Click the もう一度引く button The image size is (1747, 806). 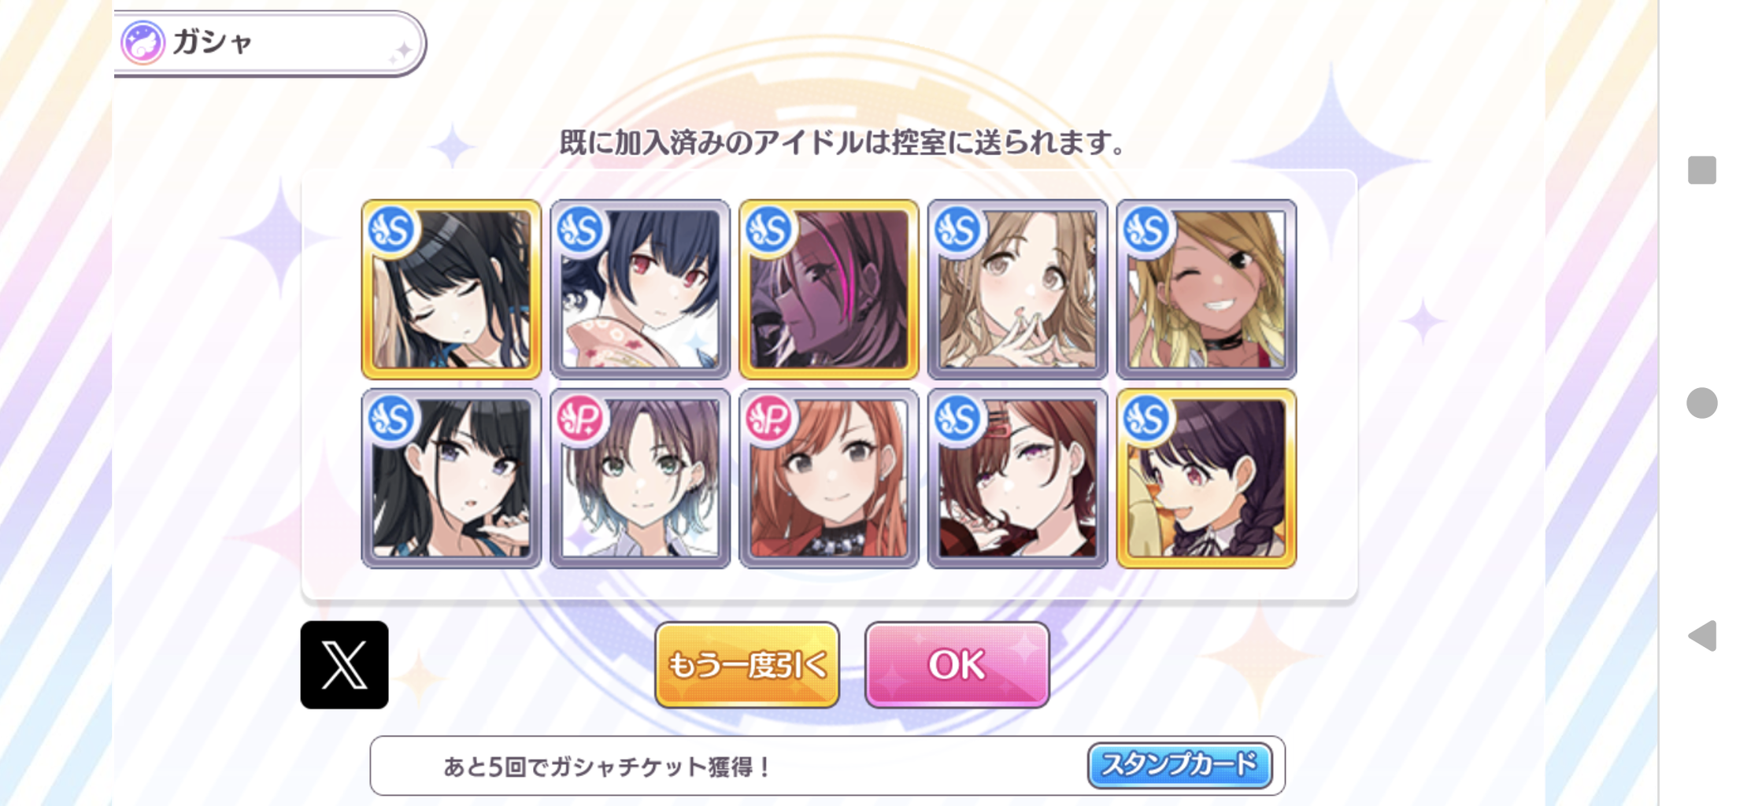pyautogui.click(x=747, y=664)
